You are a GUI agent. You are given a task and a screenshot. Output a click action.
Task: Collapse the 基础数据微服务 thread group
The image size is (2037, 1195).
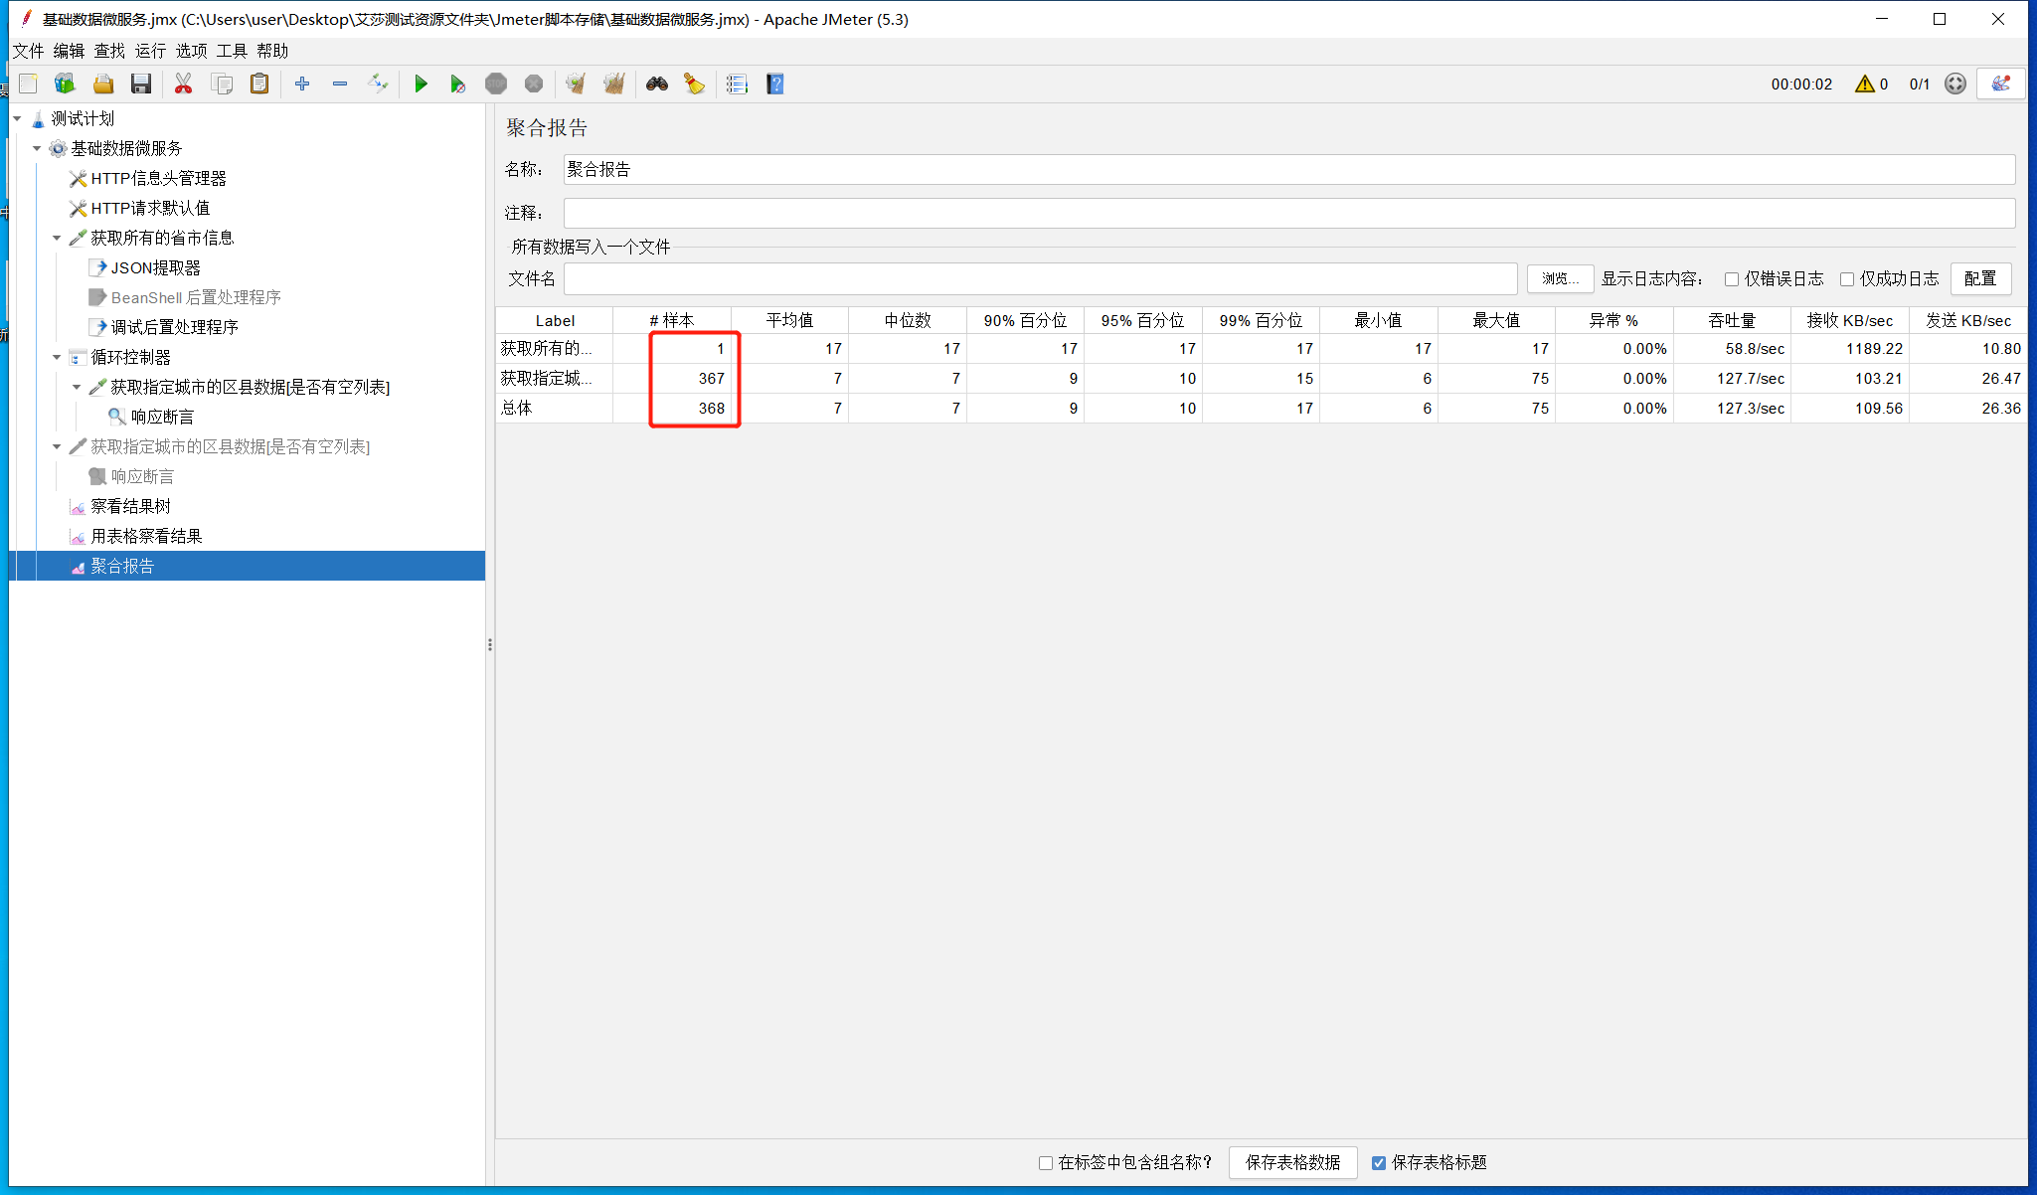tap(37, 148)
